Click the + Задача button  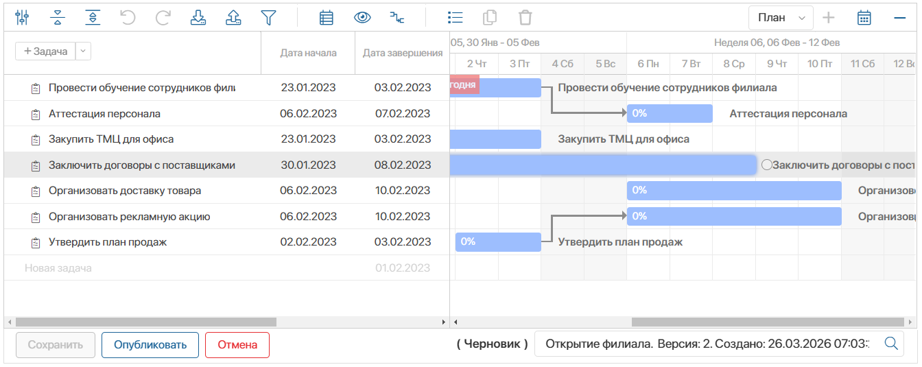click(45, 51)
